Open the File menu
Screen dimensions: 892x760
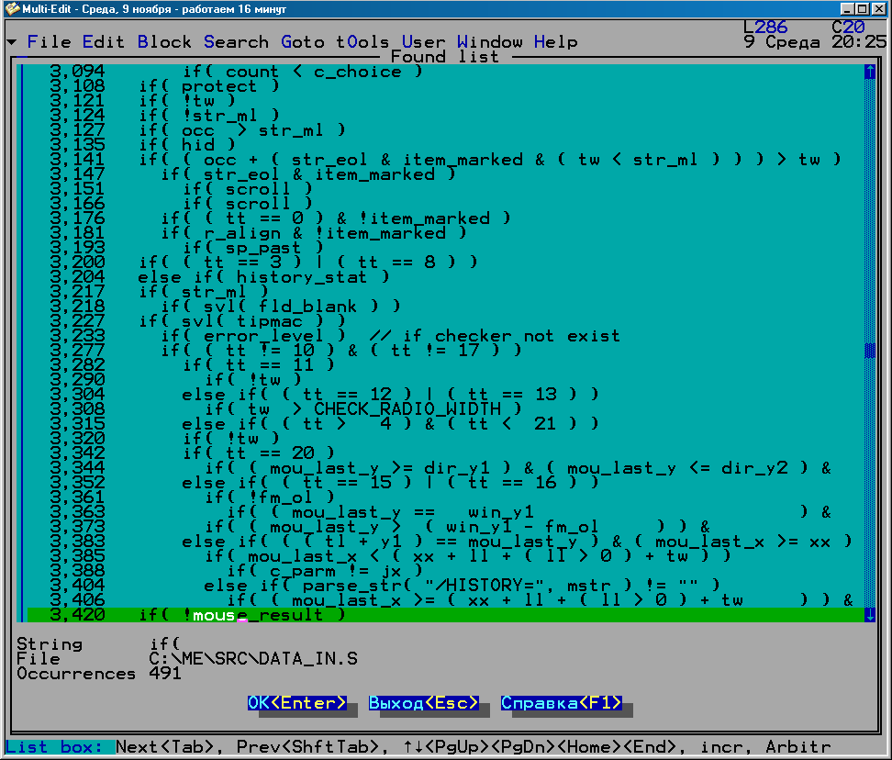coord(49,42)
